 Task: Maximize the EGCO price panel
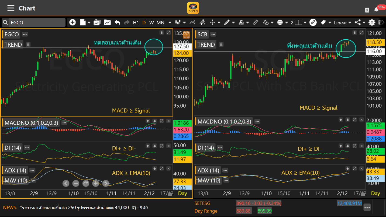click(x=168, y=33)
